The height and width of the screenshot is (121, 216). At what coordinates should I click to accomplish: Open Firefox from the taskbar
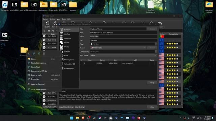pyautogui.click(x=139, y=118)
